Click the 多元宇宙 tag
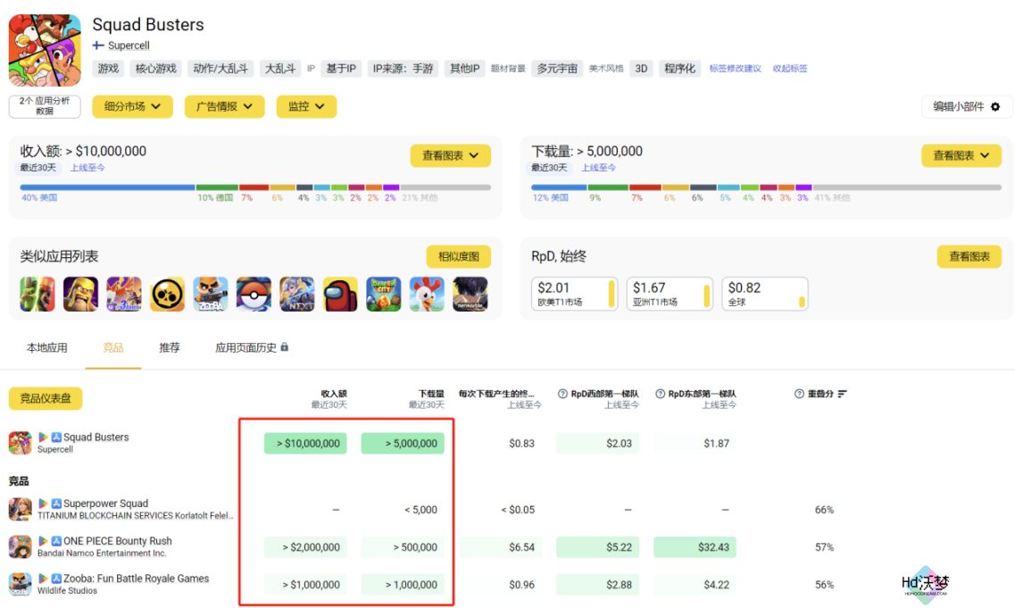This screenshot has height=608, width=1015. click(557, 69)
